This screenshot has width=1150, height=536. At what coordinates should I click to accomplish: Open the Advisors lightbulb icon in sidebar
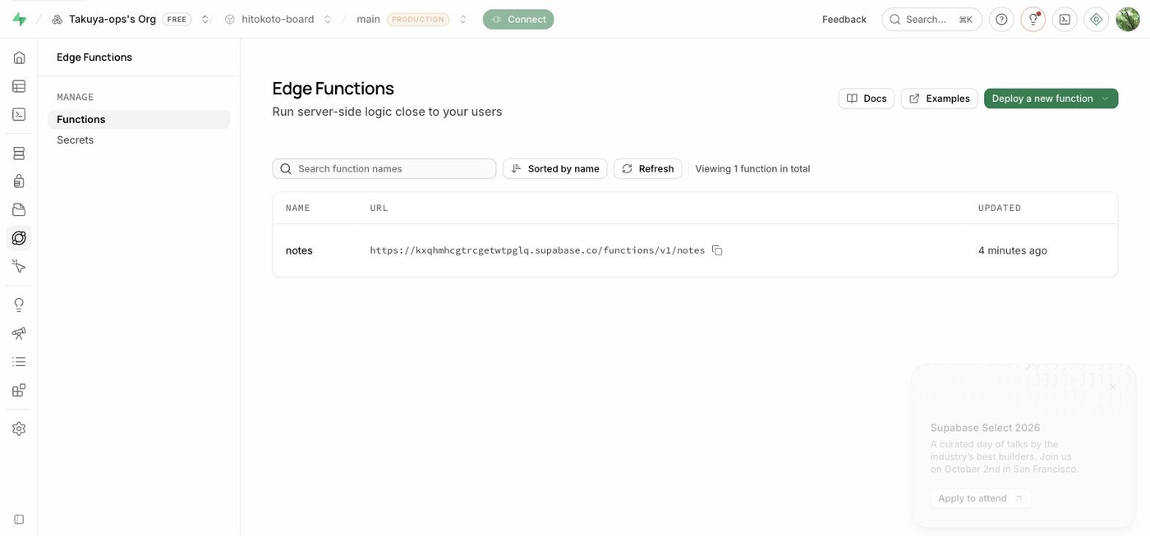click(19, 305)
